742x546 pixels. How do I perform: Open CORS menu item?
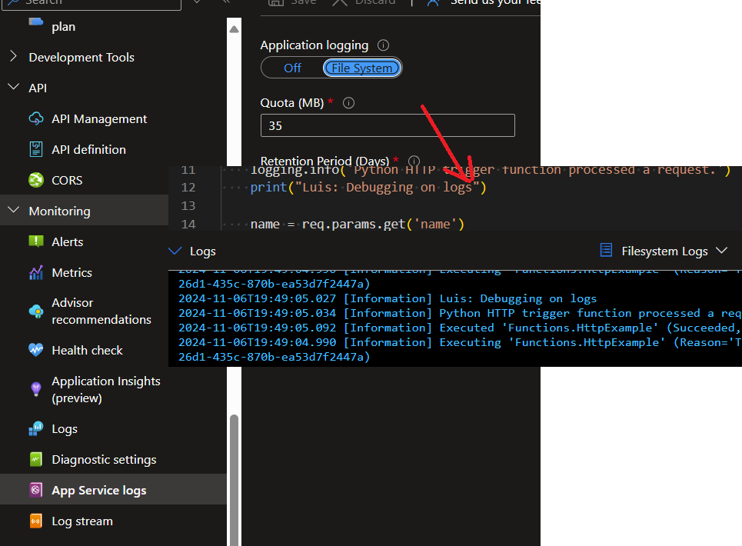coord(67,180)
